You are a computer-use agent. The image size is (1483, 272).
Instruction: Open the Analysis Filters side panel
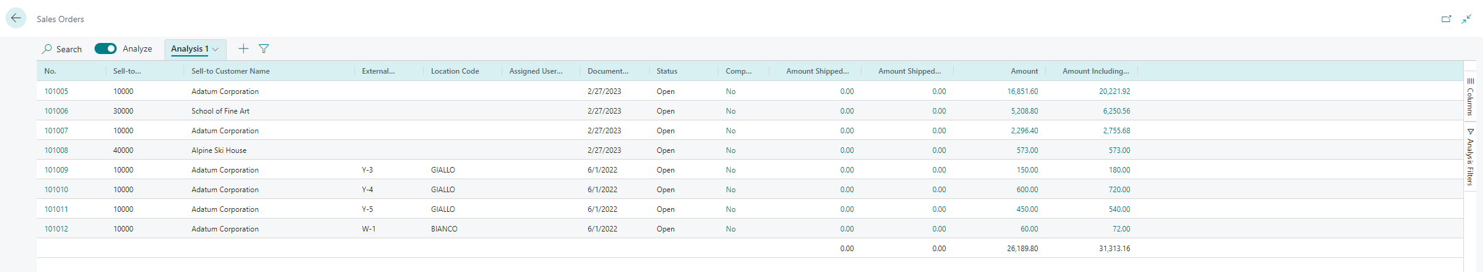pyautogui.click(x=1470, y=157)
